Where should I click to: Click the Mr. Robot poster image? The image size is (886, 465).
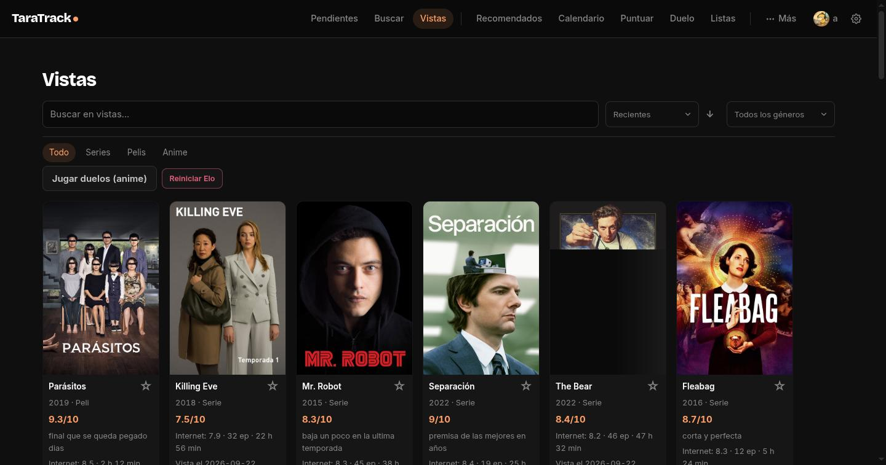[354, 288]
